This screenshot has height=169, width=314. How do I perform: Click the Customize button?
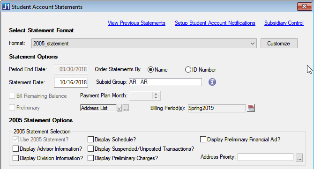click(x=279, y=44)
